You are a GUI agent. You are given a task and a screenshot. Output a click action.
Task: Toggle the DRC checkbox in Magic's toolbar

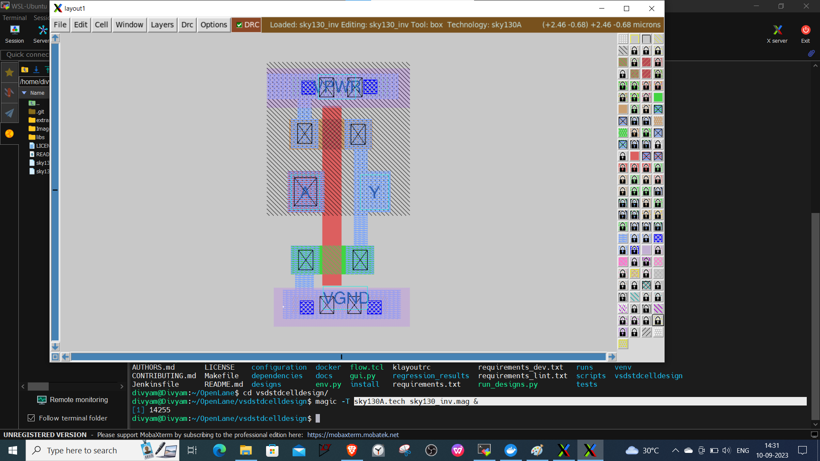point(240,24)
